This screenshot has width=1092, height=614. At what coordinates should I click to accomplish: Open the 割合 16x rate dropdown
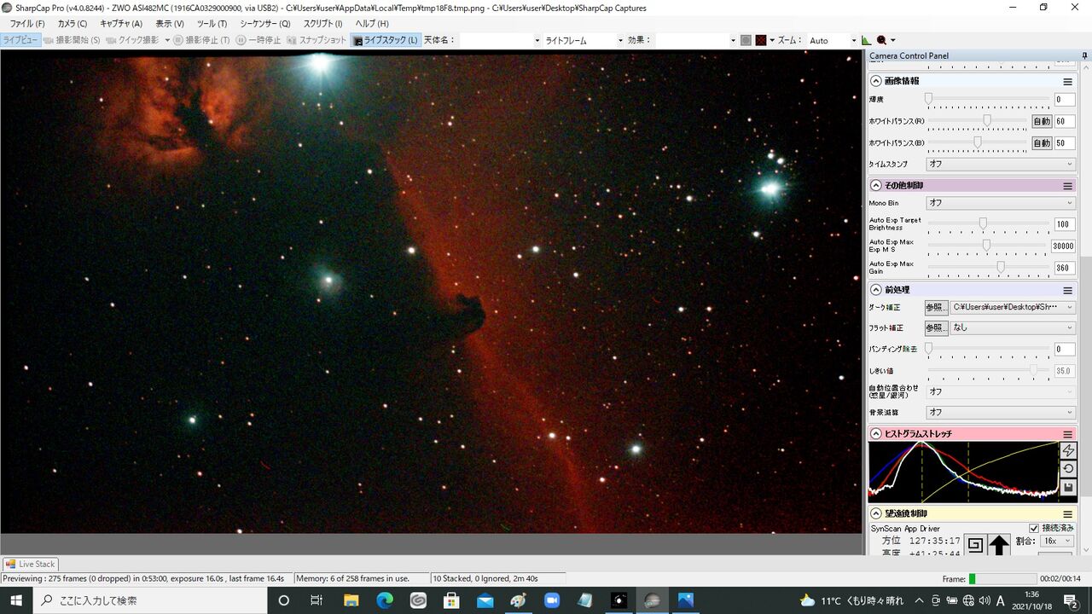pyautogui.click(x=1056, y=542)
